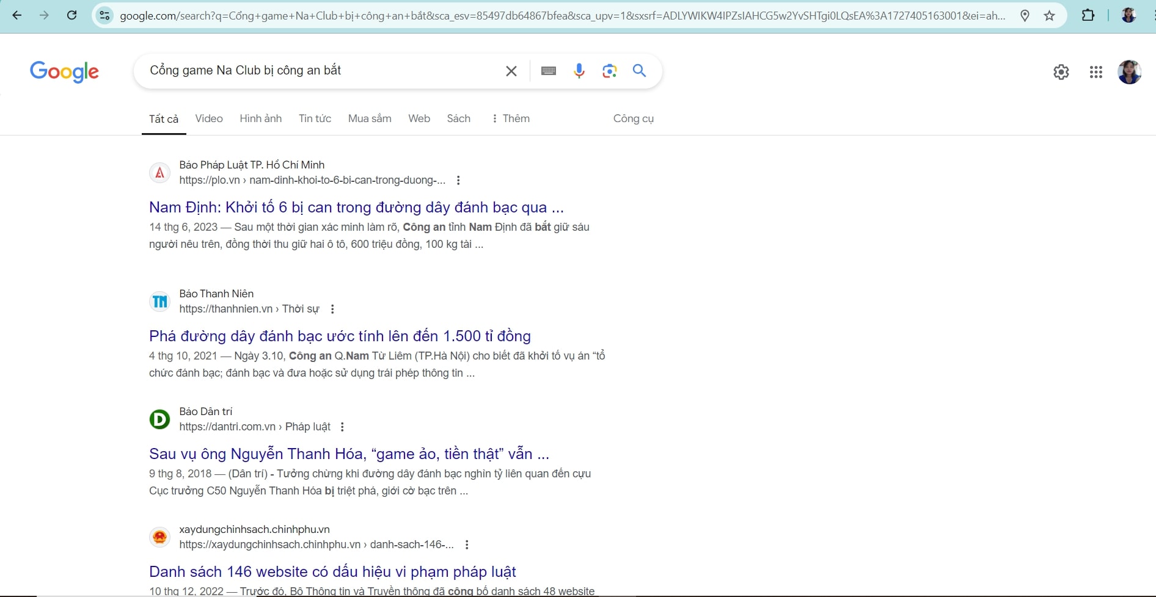Screen dimensions: 1156x597
Task: Switch to the Hình ảnh tab
Action: [261, 118]
